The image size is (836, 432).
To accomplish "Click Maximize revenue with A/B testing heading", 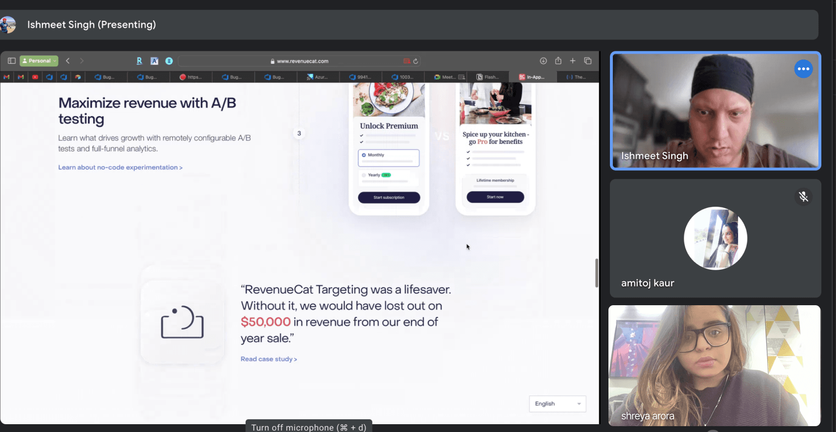I will point(147,111).
